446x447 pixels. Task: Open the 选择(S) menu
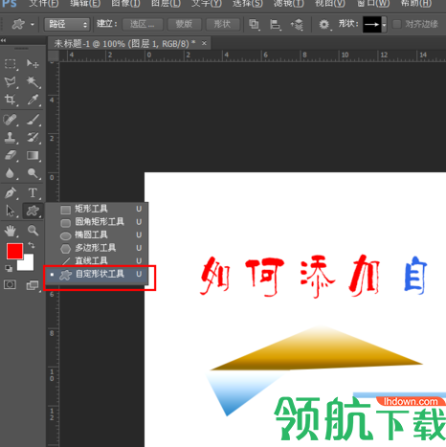pyautogui.click(x=248, y=3)
